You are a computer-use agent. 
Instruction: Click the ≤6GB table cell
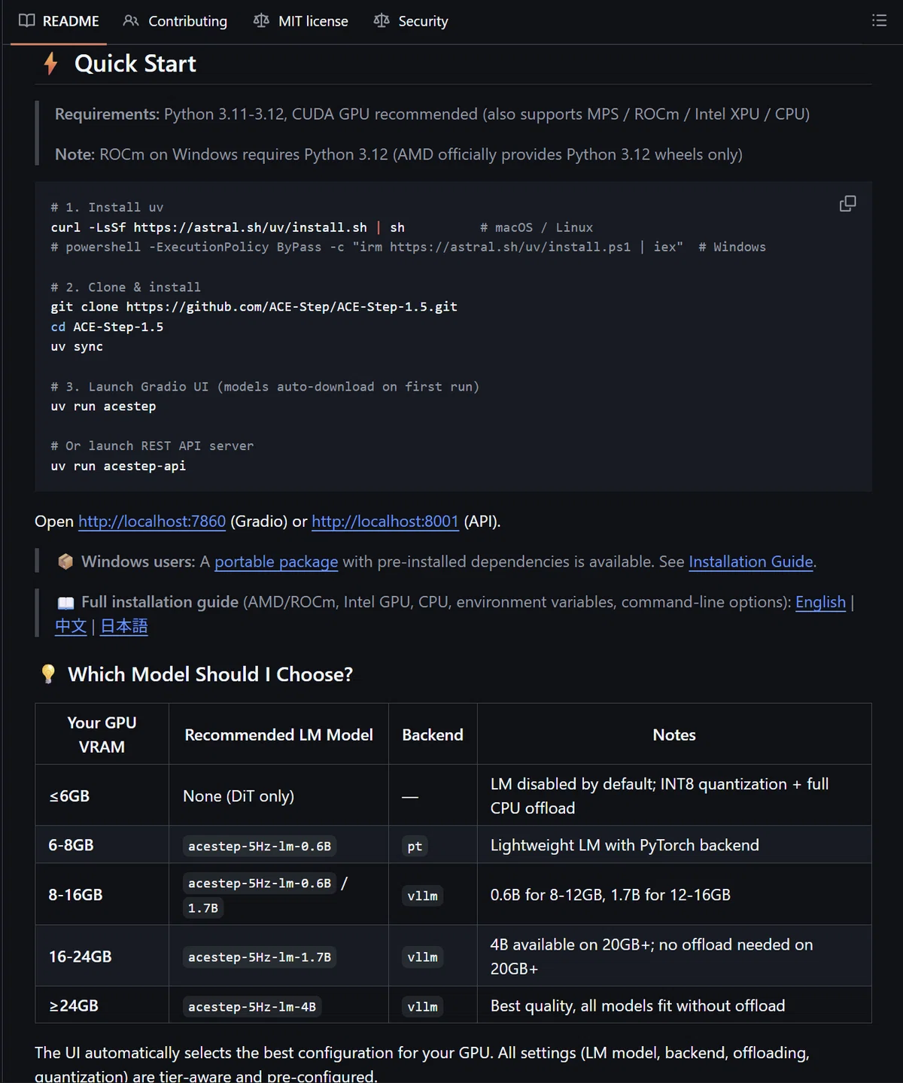tap(102, 796)
